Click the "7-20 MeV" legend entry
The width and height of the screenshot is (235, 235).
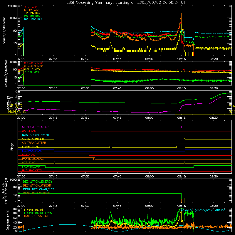[x=31, y=72]
